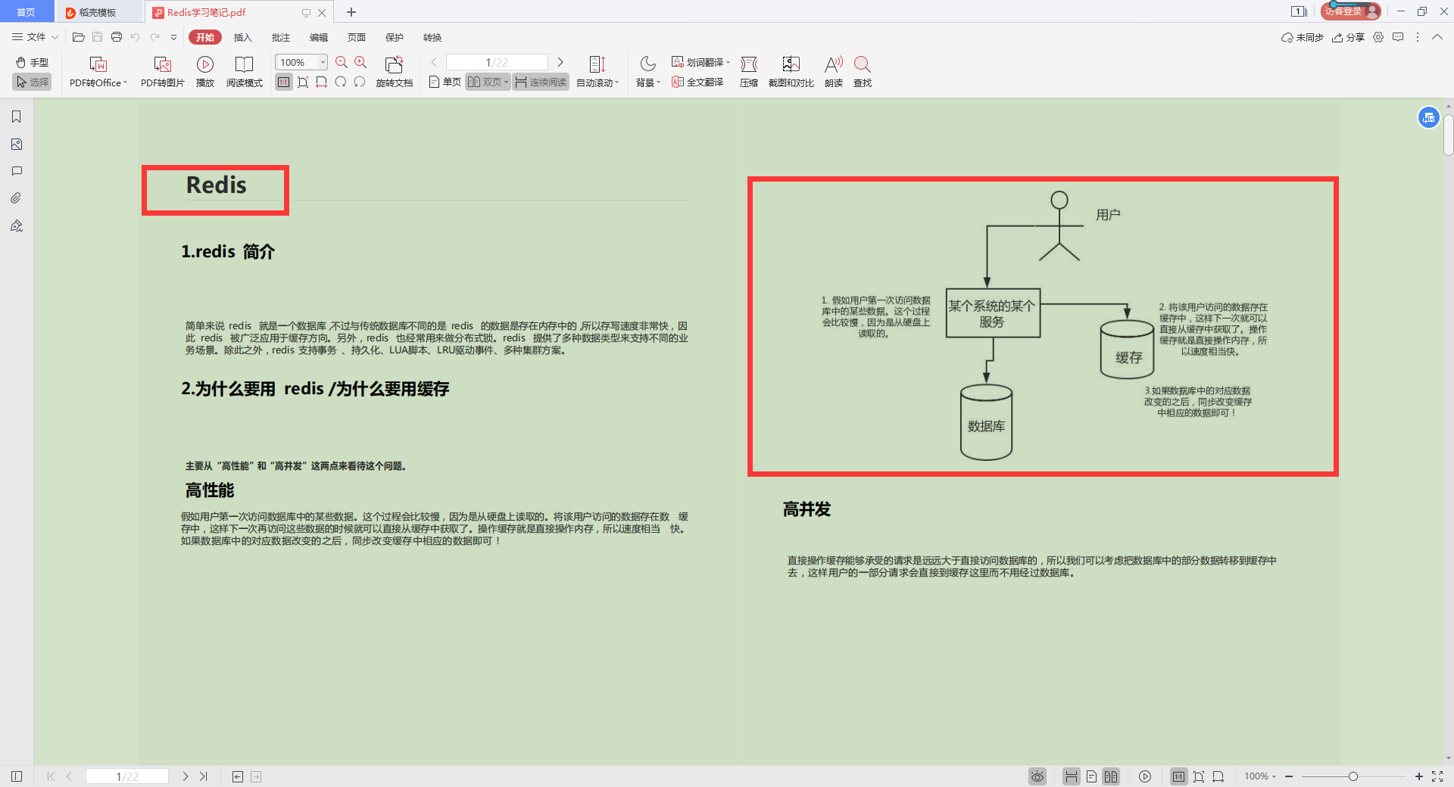Switch to the 批注 ribbon tab
1454x787 pixels.
280,37
